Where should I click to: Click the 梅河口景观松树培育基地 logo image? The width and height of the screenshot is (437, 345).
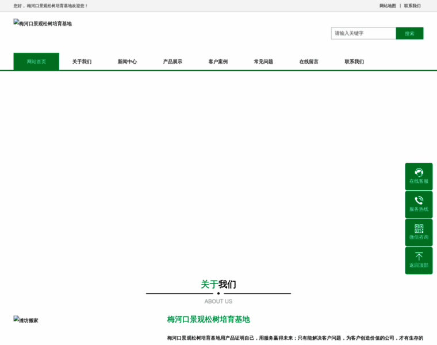pos(43,24)
